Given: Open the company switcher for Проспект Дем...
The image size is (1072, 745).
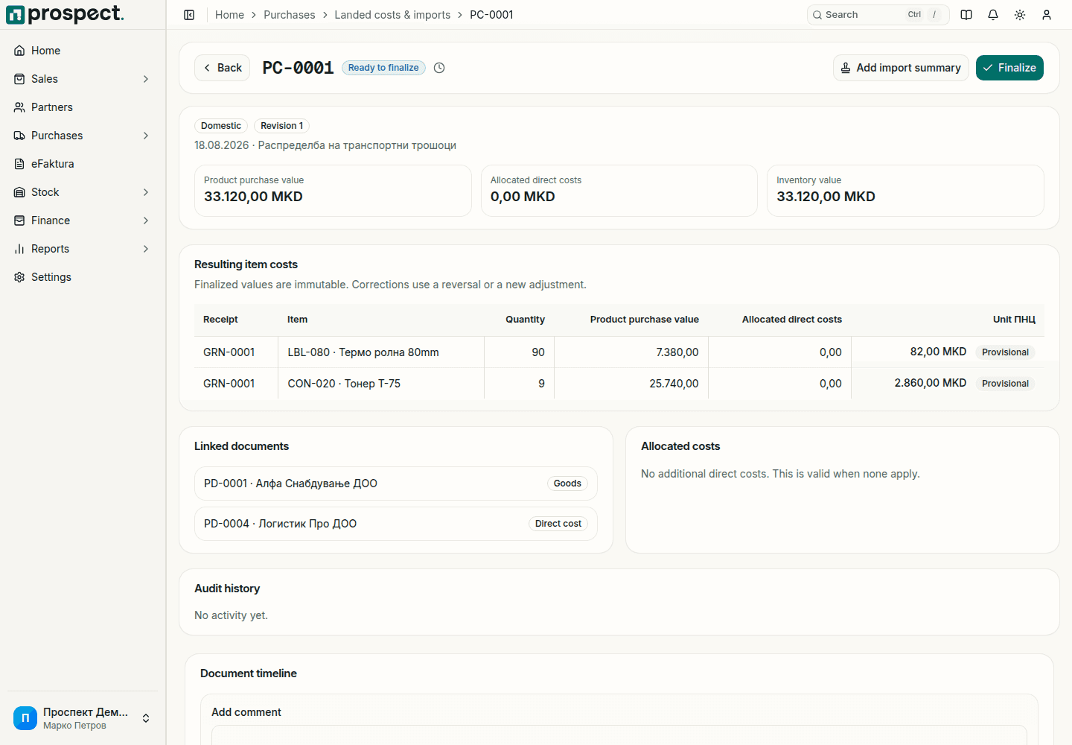Looking at the screenshot, I should 83,718.
